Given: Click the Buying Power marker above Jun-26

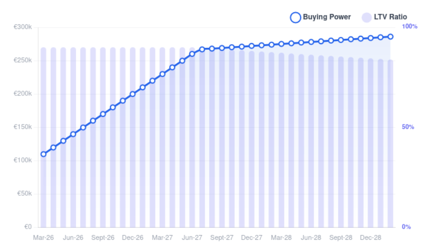Looking at the screenshot, I should pos(73,134).
